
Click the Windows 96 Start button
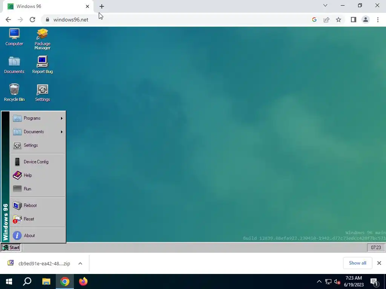(x=11, y=248)
